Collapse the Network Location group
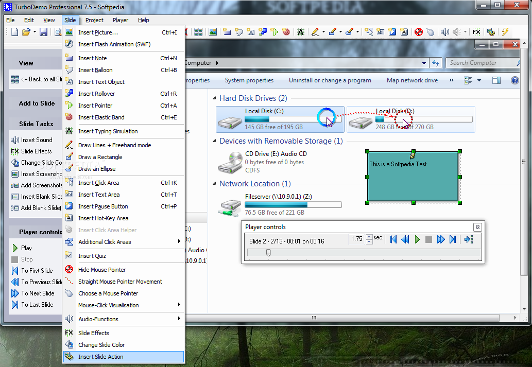The image size is (532, 367). coord(214,183)
